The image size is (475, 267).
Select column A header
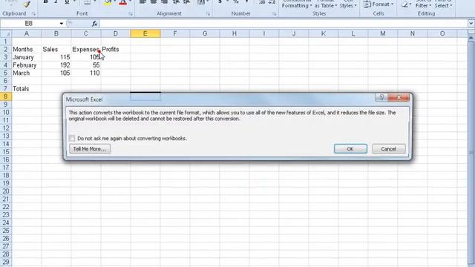point(27,33)
